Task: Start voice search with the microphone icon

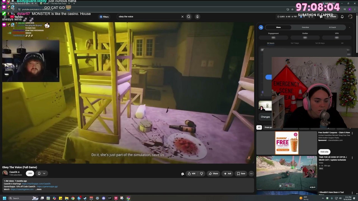Action: (197, 16)
